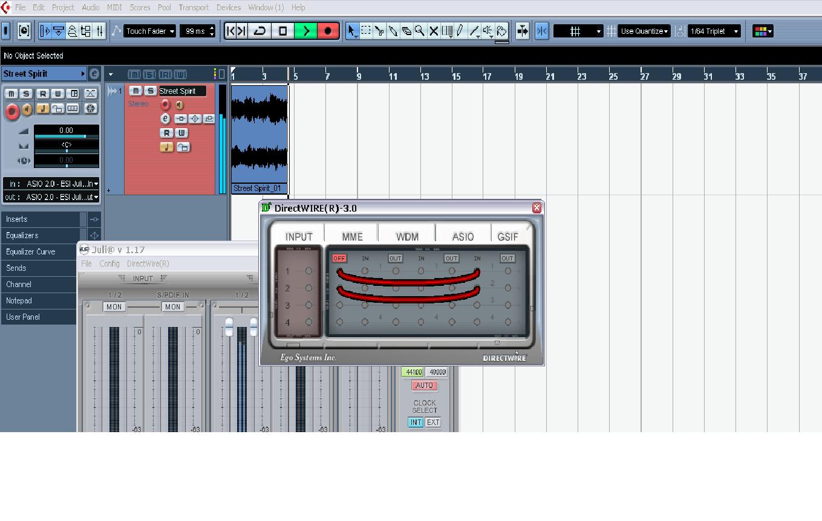
Task: Open the Project menu
Action: click(63, 7)
